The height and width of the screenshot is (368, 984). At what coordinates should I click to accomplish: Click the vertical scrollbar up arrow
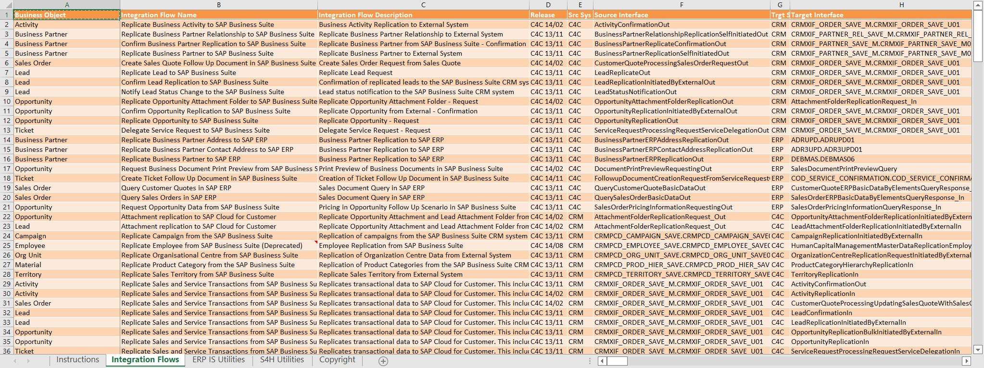[x=978, y=5]
